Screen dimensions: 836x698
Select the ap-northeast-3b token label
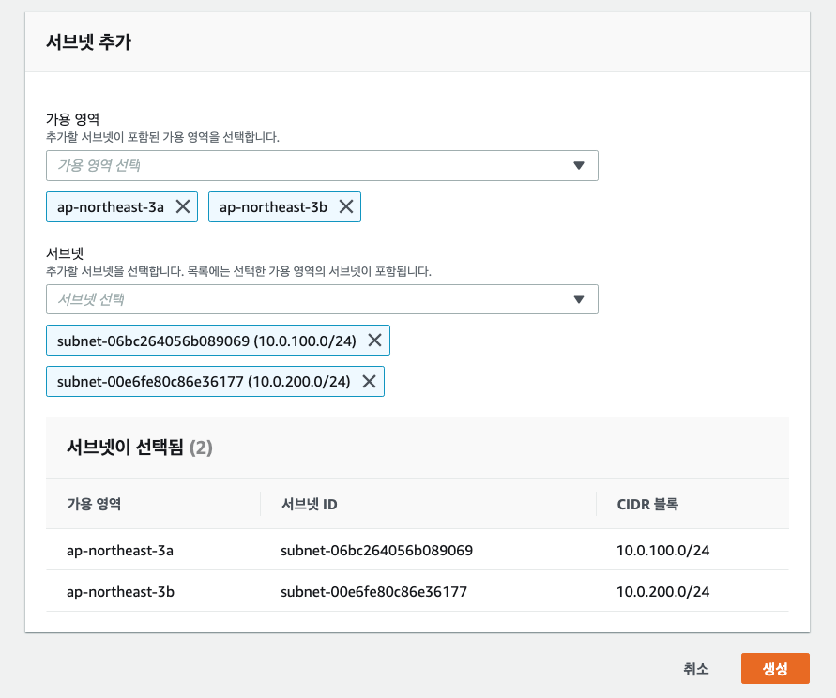pyautogui.click(x=273, y=207)
